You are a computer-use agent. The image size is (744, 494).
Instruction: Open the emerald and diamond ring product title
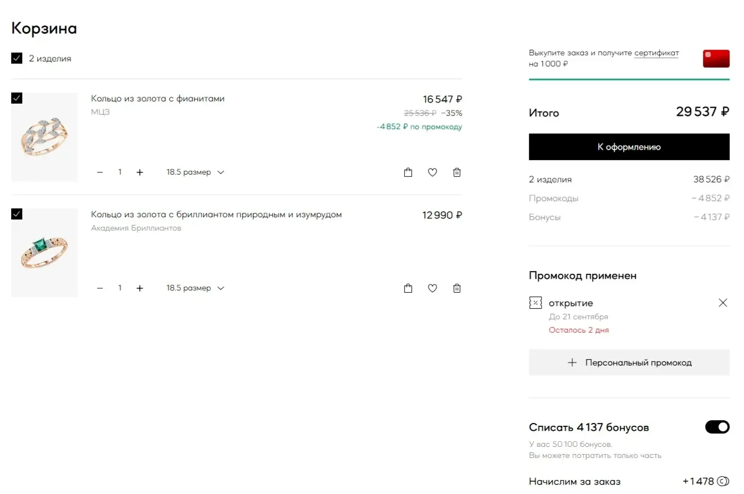pyautogui.click(x=216, y=215)
